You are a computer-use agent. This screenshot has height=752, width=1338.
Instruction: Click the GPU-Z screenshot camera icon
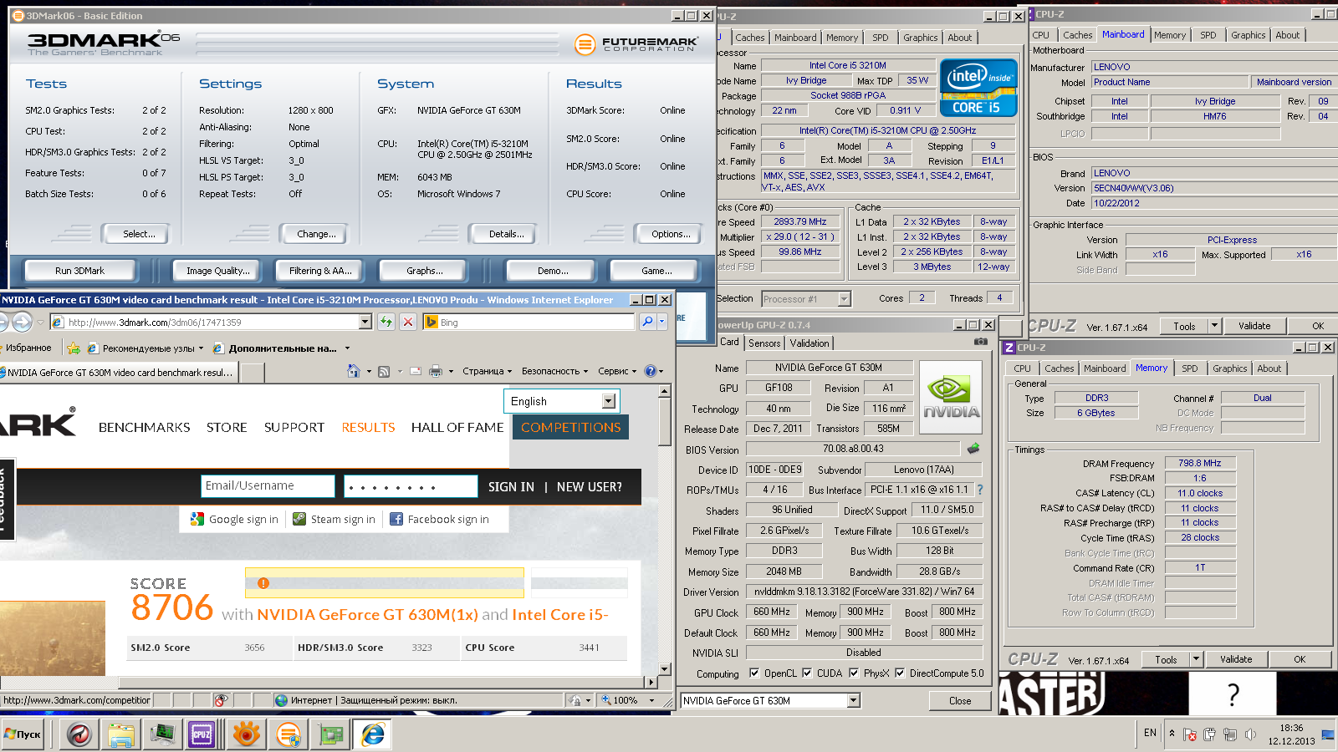[981, 342]
